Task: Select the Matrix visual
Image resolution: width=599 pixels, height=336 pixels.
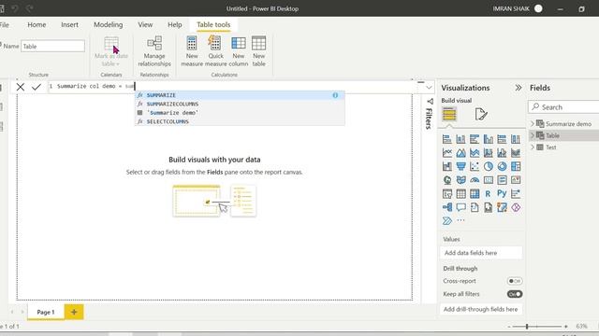Action: coord(475,194)
